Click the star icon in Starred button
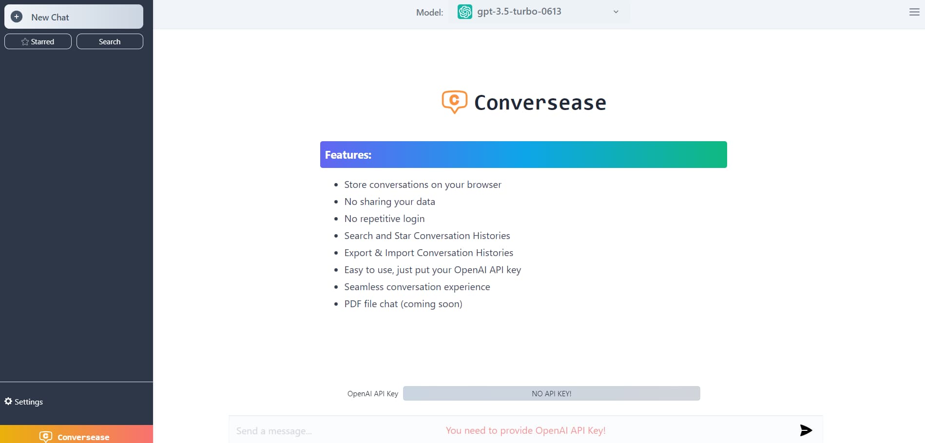The width and height of the screenshot is (925, 443). pyautogui.click(x=25, y=42)
